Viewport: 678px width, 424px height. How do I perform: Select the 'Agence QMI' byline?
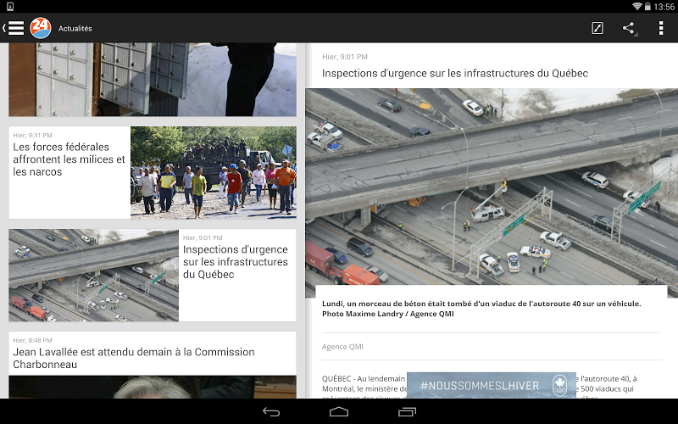[342, 347]
